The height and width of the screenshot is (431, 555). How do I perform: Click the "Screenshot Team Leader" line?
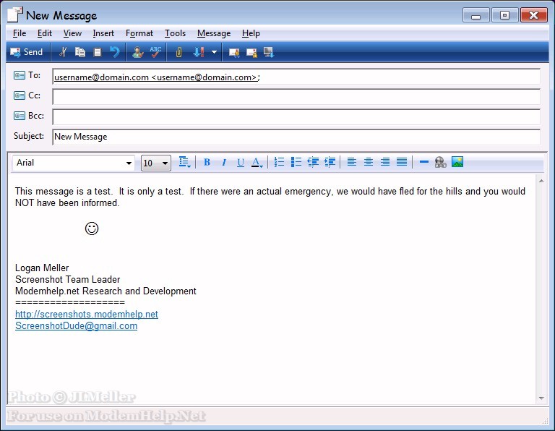[68, 279]
